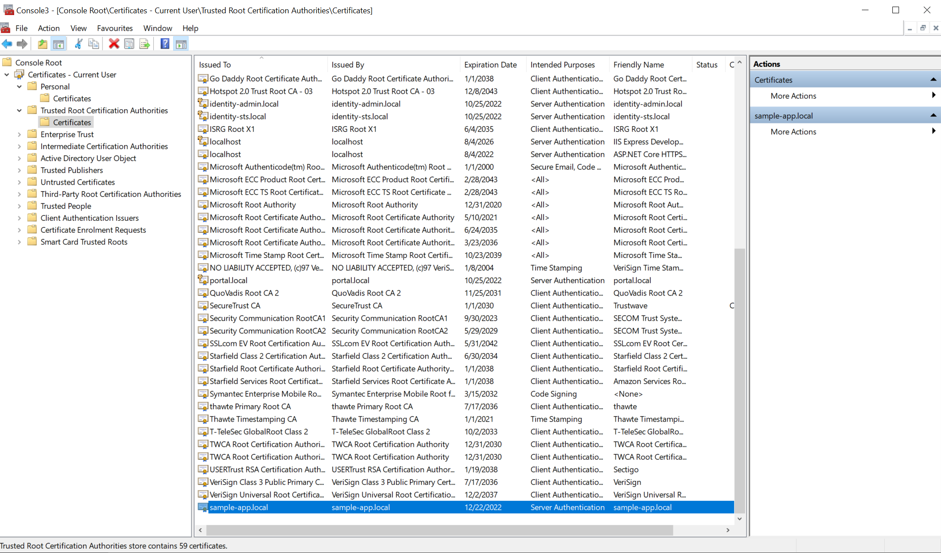The width and height of the screenshot is (941, 553).
Task: Click the blue Help icon
Action: click(x=164, y=44)
